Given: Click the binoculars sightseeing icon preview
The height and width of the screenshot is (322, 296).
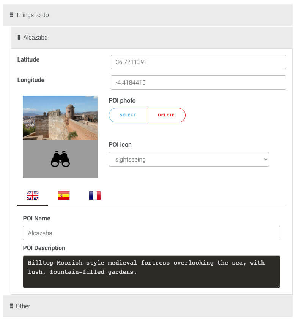Looking at the screenshot, I should click(60, 159).
